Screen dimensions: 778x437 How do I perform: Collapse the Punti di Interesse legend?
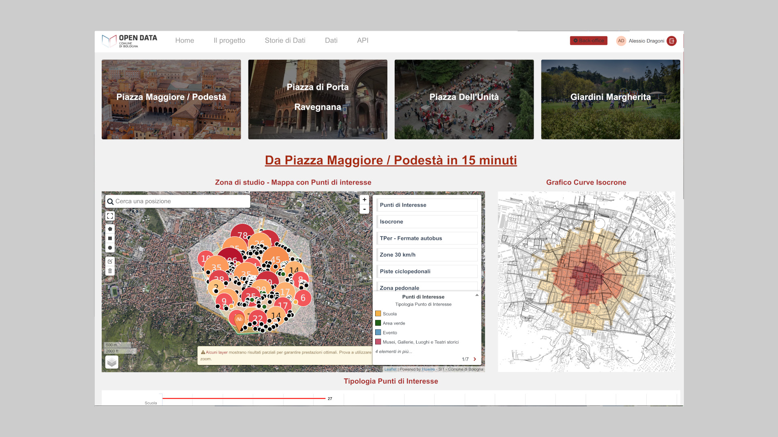click(x=477, y=295)
